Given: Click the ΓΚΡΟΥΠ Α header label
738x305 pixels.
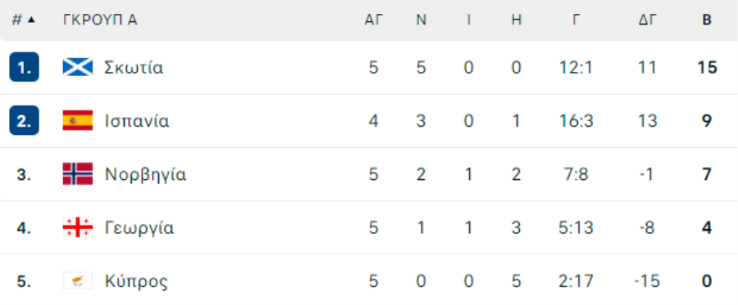Looking at the screenshot, I should pos(100,20).
